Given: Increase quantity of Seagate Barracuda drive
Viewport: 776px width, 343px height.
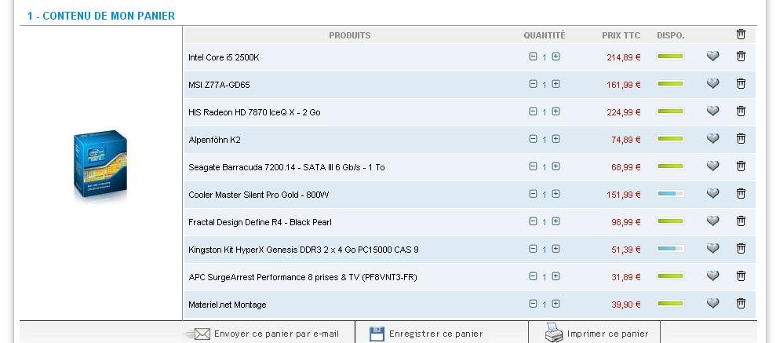Looking at the screenshot, I should click(556, 167).
